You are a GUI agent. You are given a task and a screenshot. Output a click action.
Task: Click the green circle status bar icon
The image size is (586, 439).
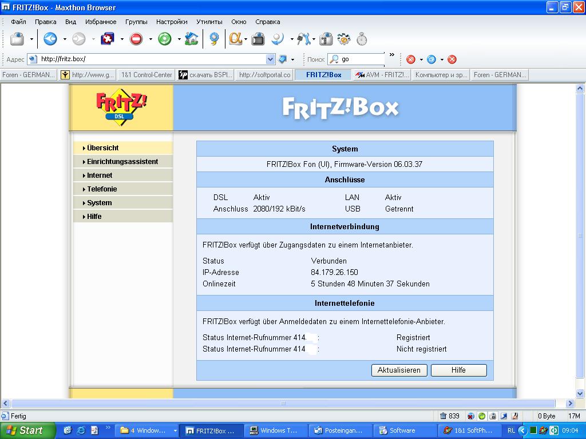(482, 416)
